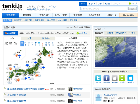This screenshot has width=140, height=104.
Task: Click the Kagoshima (鹿児島) cloud icon
Action: click(x=9, y=82)
